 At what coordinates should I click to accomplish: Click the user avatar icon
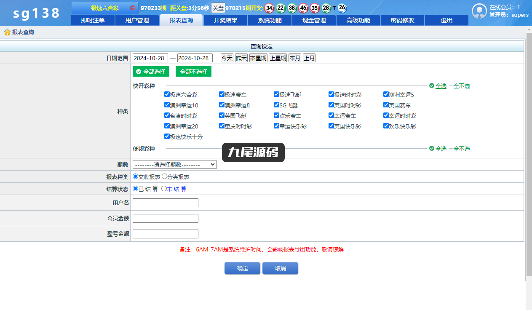[479, 11]
